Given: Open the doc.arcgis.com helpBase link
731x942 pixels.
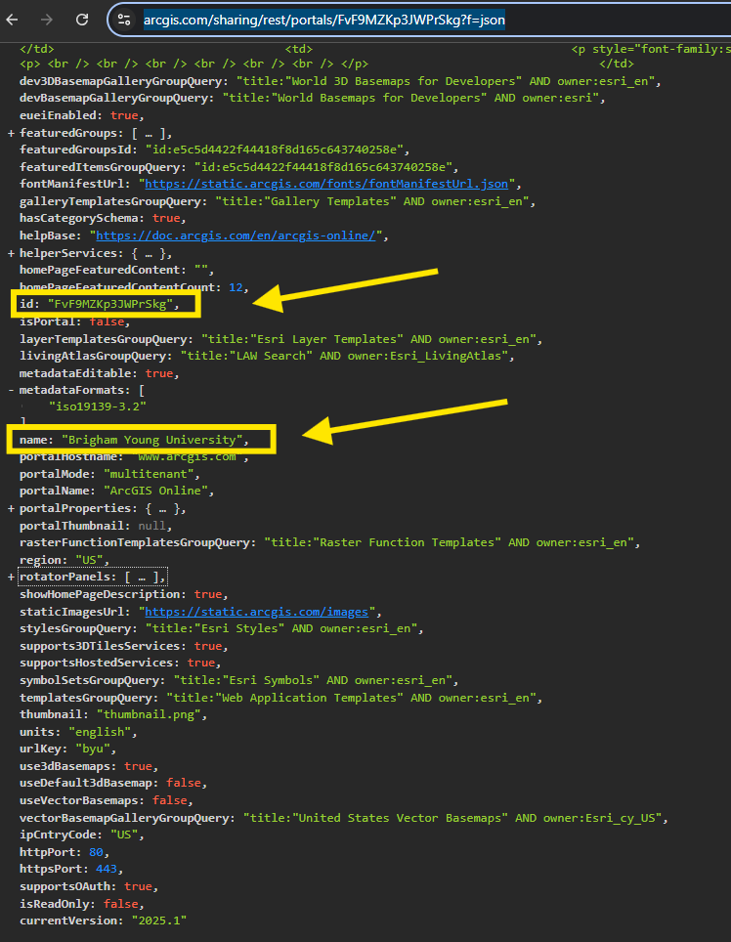Looking at the screenshot, I should [x=236, y=235].
